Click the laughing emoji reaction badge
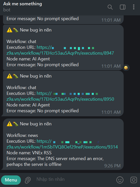The height and width of the screenshot is (187, 140). [126, 68]
